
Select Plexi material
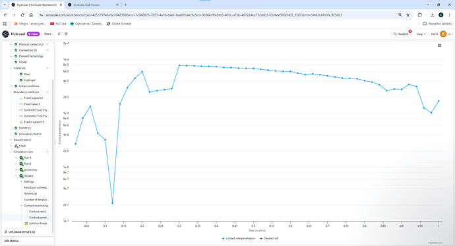tap(27, 75)
